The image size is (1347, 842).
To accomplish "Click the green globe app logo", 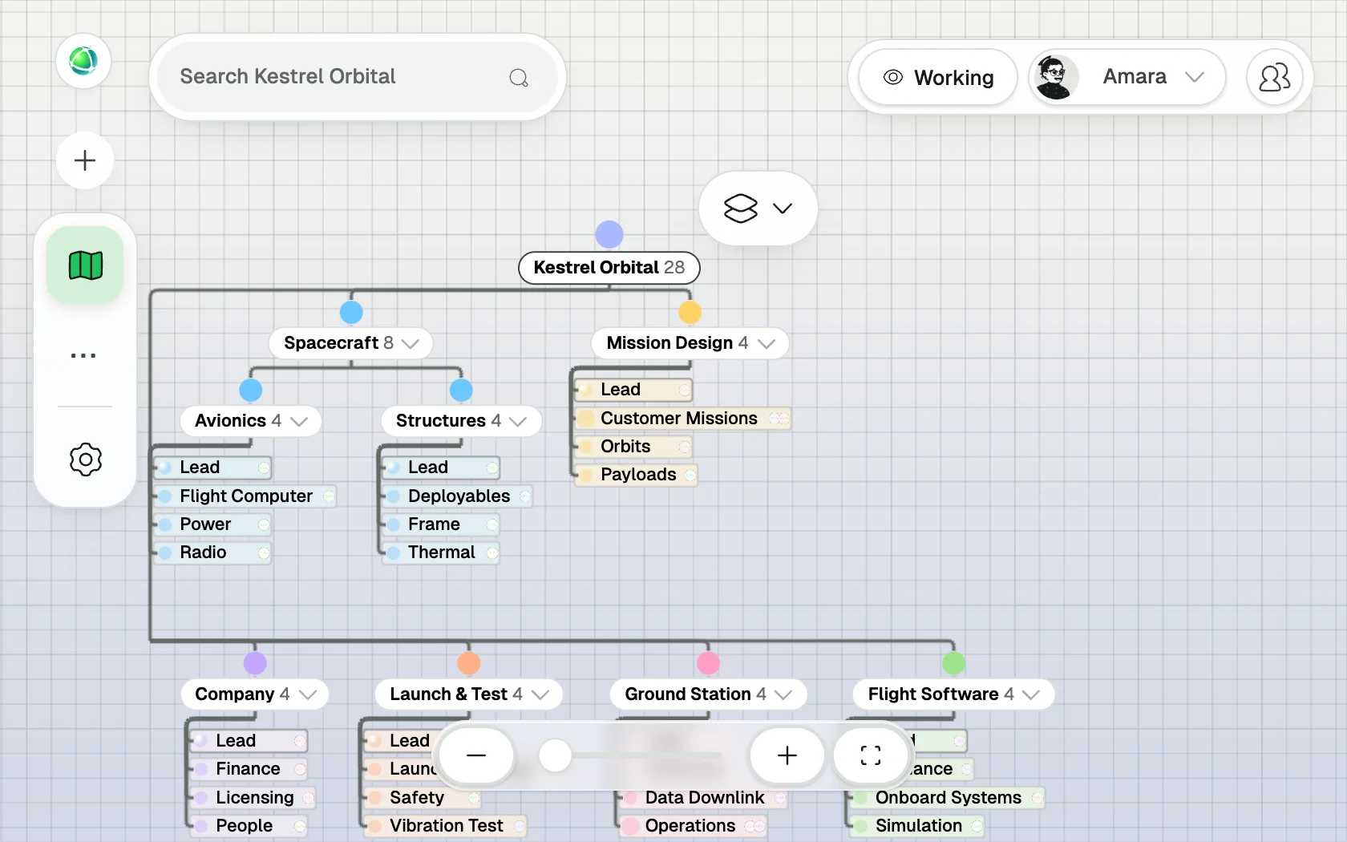I will [x=83, y=61].
